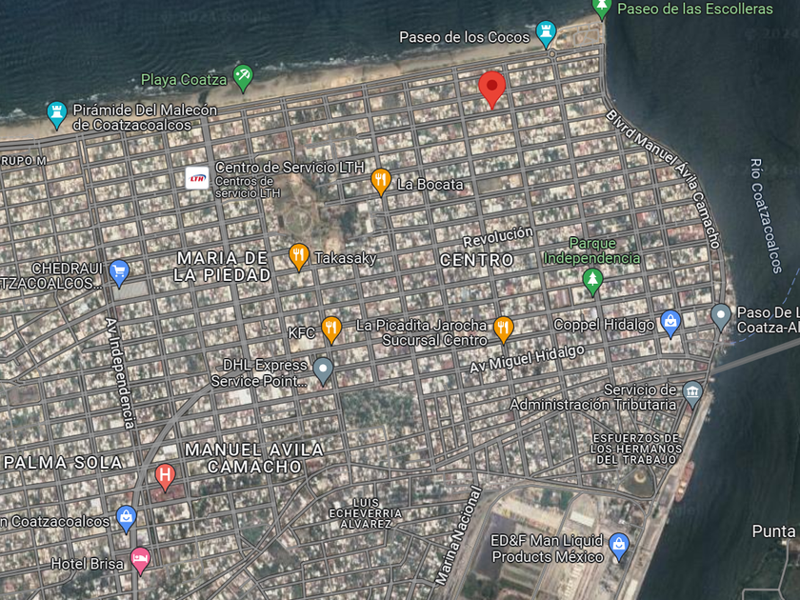Click the ED&F Man Liquid Products México label
Screen dimensions: 800x600
coord(547,548)
